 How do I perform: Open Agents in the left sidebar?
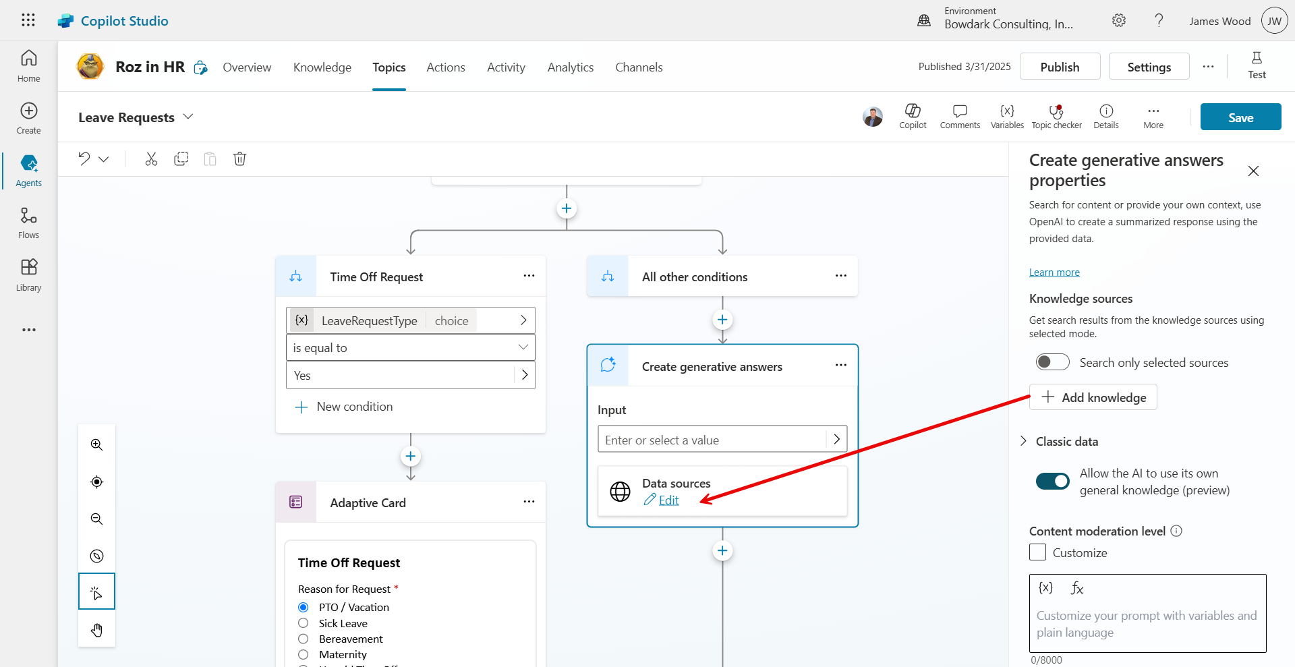pyautogui.click(x=28, y=171)
